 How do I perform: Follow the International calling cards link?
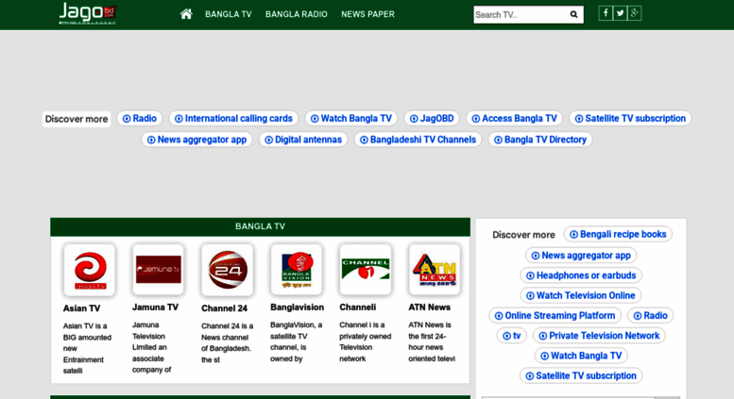coord(233,119)
